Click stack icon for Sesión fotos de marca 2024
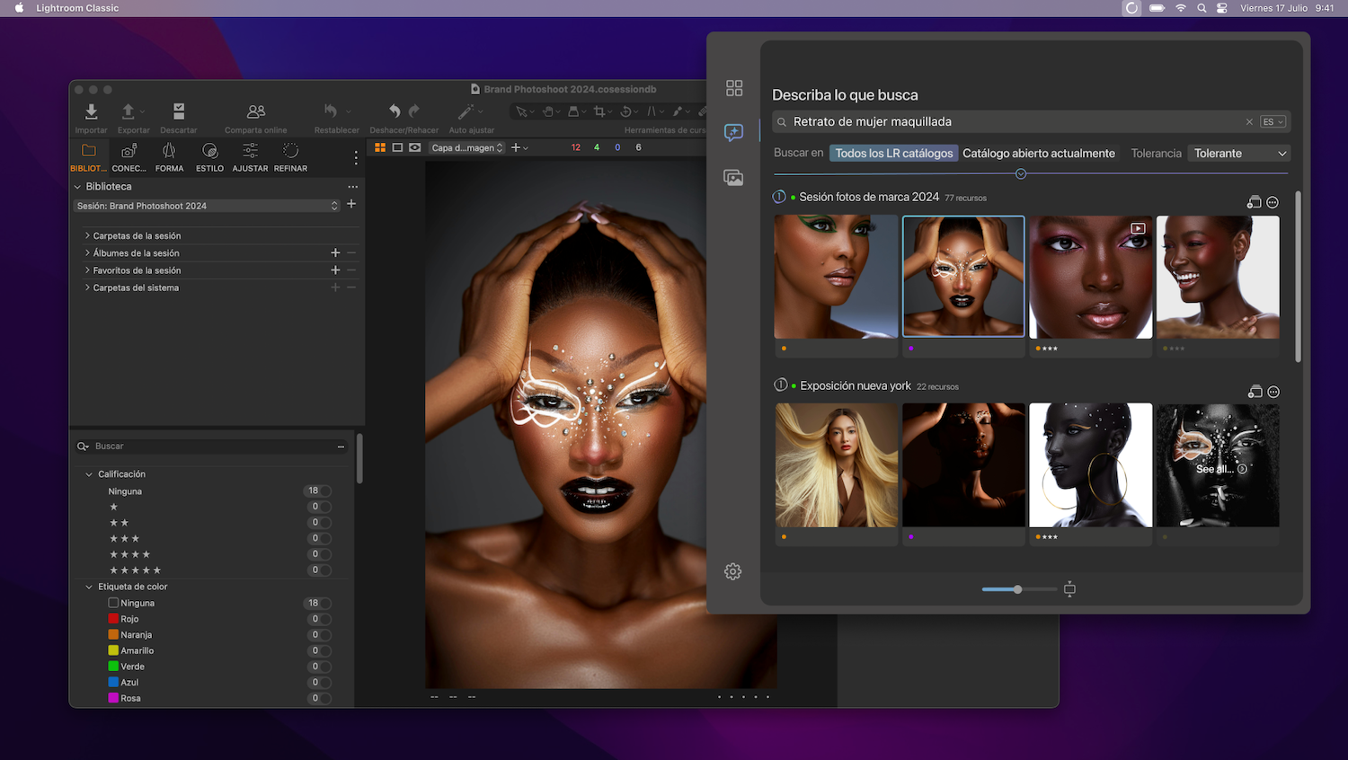This screenshot has height=760, width=1348. (1255, 202)
